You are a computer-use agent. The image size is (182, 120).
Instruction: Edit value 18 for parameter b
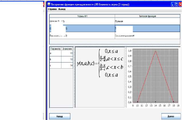click(x=67, y=59)
